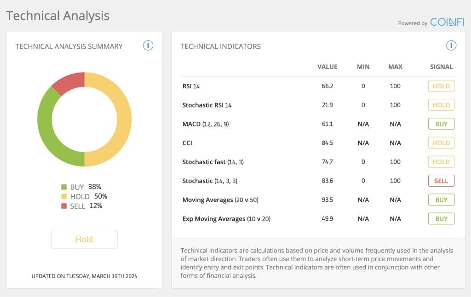Click the BUY signal for Exp Moving Averages
Image resolution: width=471 pixels, height=297 pixels.
[x=441, y=218]
